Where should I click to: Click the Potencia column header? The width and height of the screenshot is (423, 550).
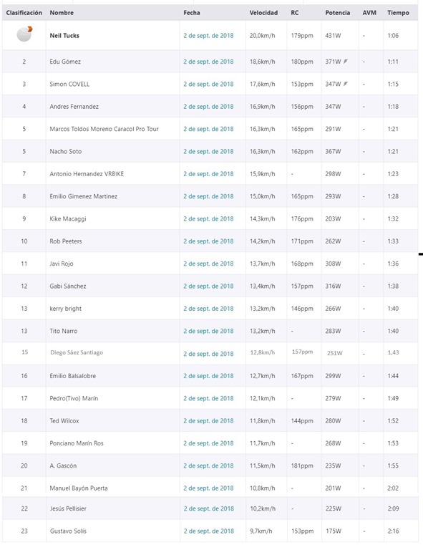(x=338, y=13)
